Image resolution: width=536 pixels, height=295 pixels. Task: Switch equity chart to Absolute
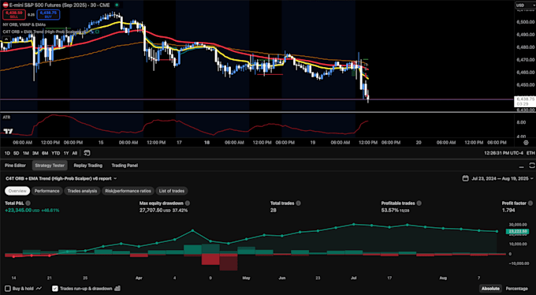(490, 289)
